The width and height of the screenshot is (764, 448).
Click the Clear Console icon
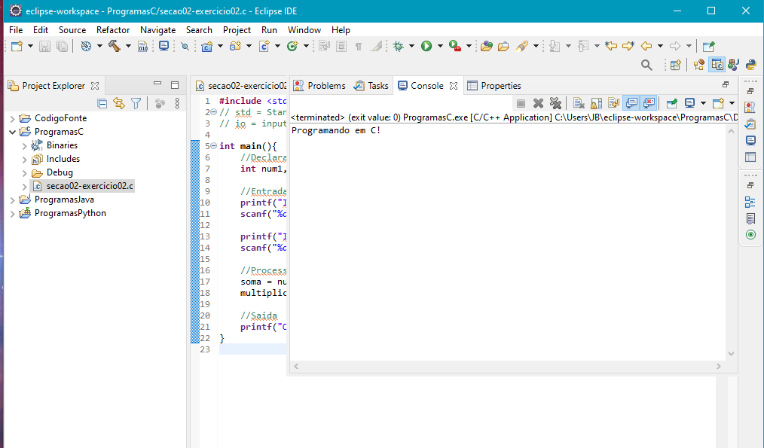(578, 103)
